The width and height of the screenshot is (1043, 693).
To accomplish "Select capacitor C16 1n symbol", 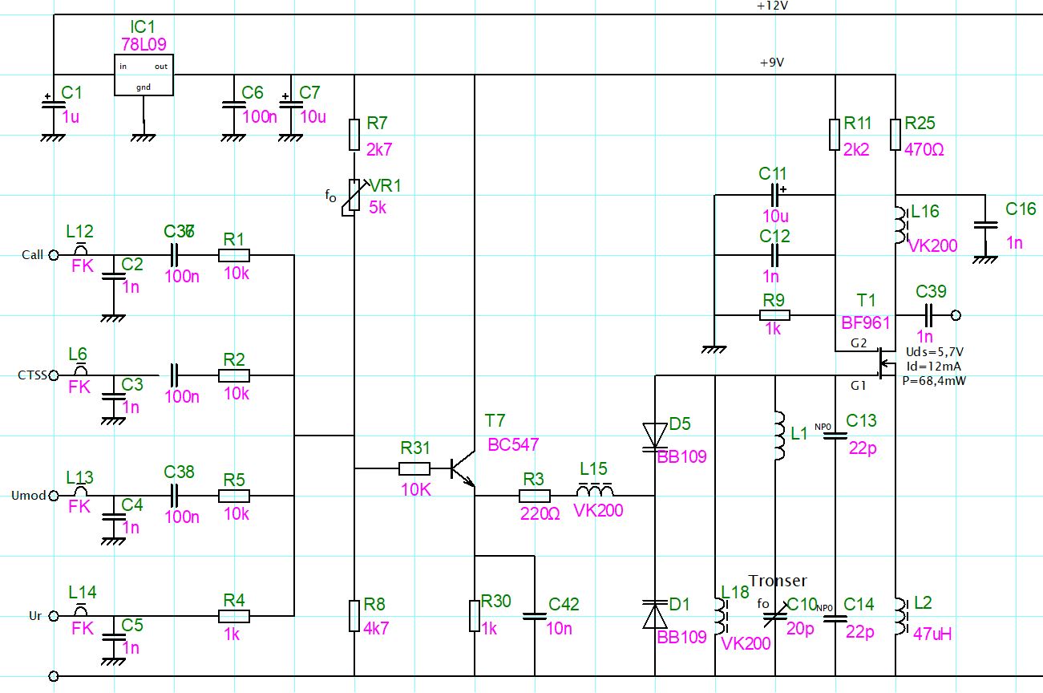I will (x=984, y=226).
